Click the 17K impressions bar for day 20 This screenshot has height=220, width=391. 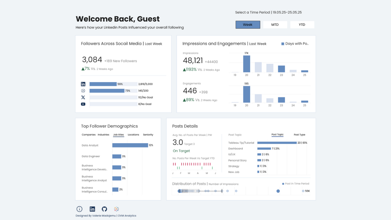coord(247,64)
